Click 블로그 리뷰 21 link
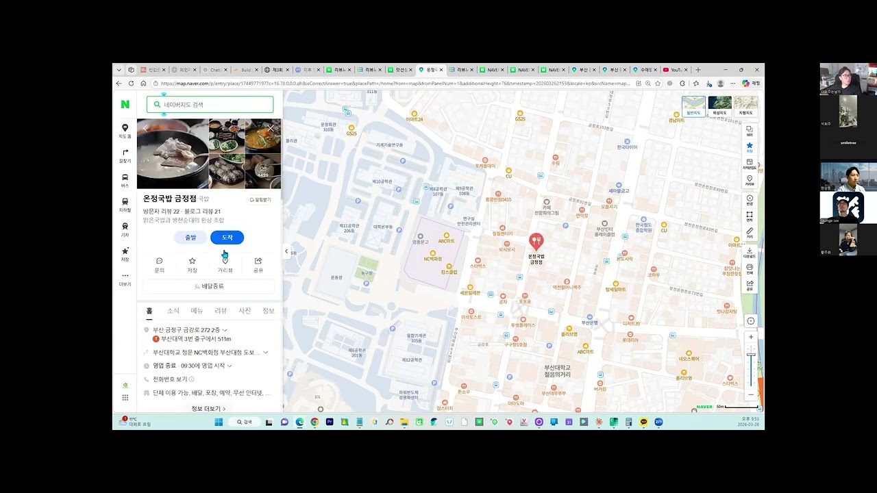The image size is (877, 493). [202, 212]
